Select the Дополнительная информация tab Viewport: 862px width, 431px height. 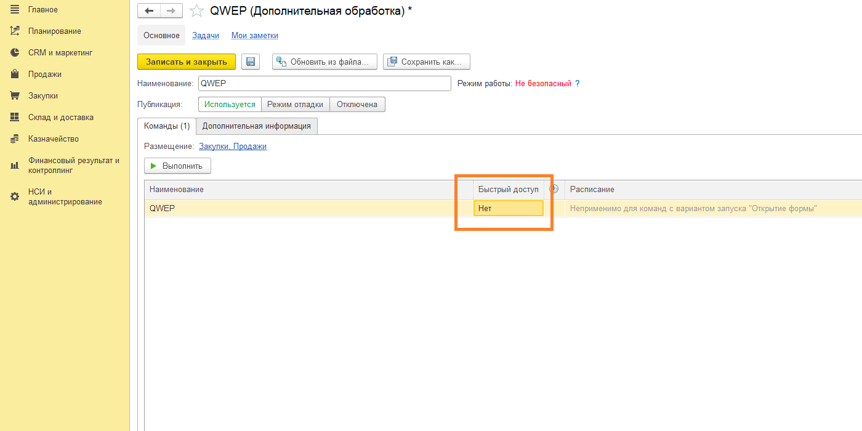click(257, 126)
